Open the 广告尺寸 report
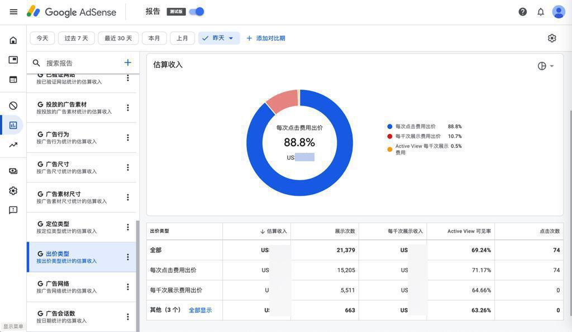 81,167
